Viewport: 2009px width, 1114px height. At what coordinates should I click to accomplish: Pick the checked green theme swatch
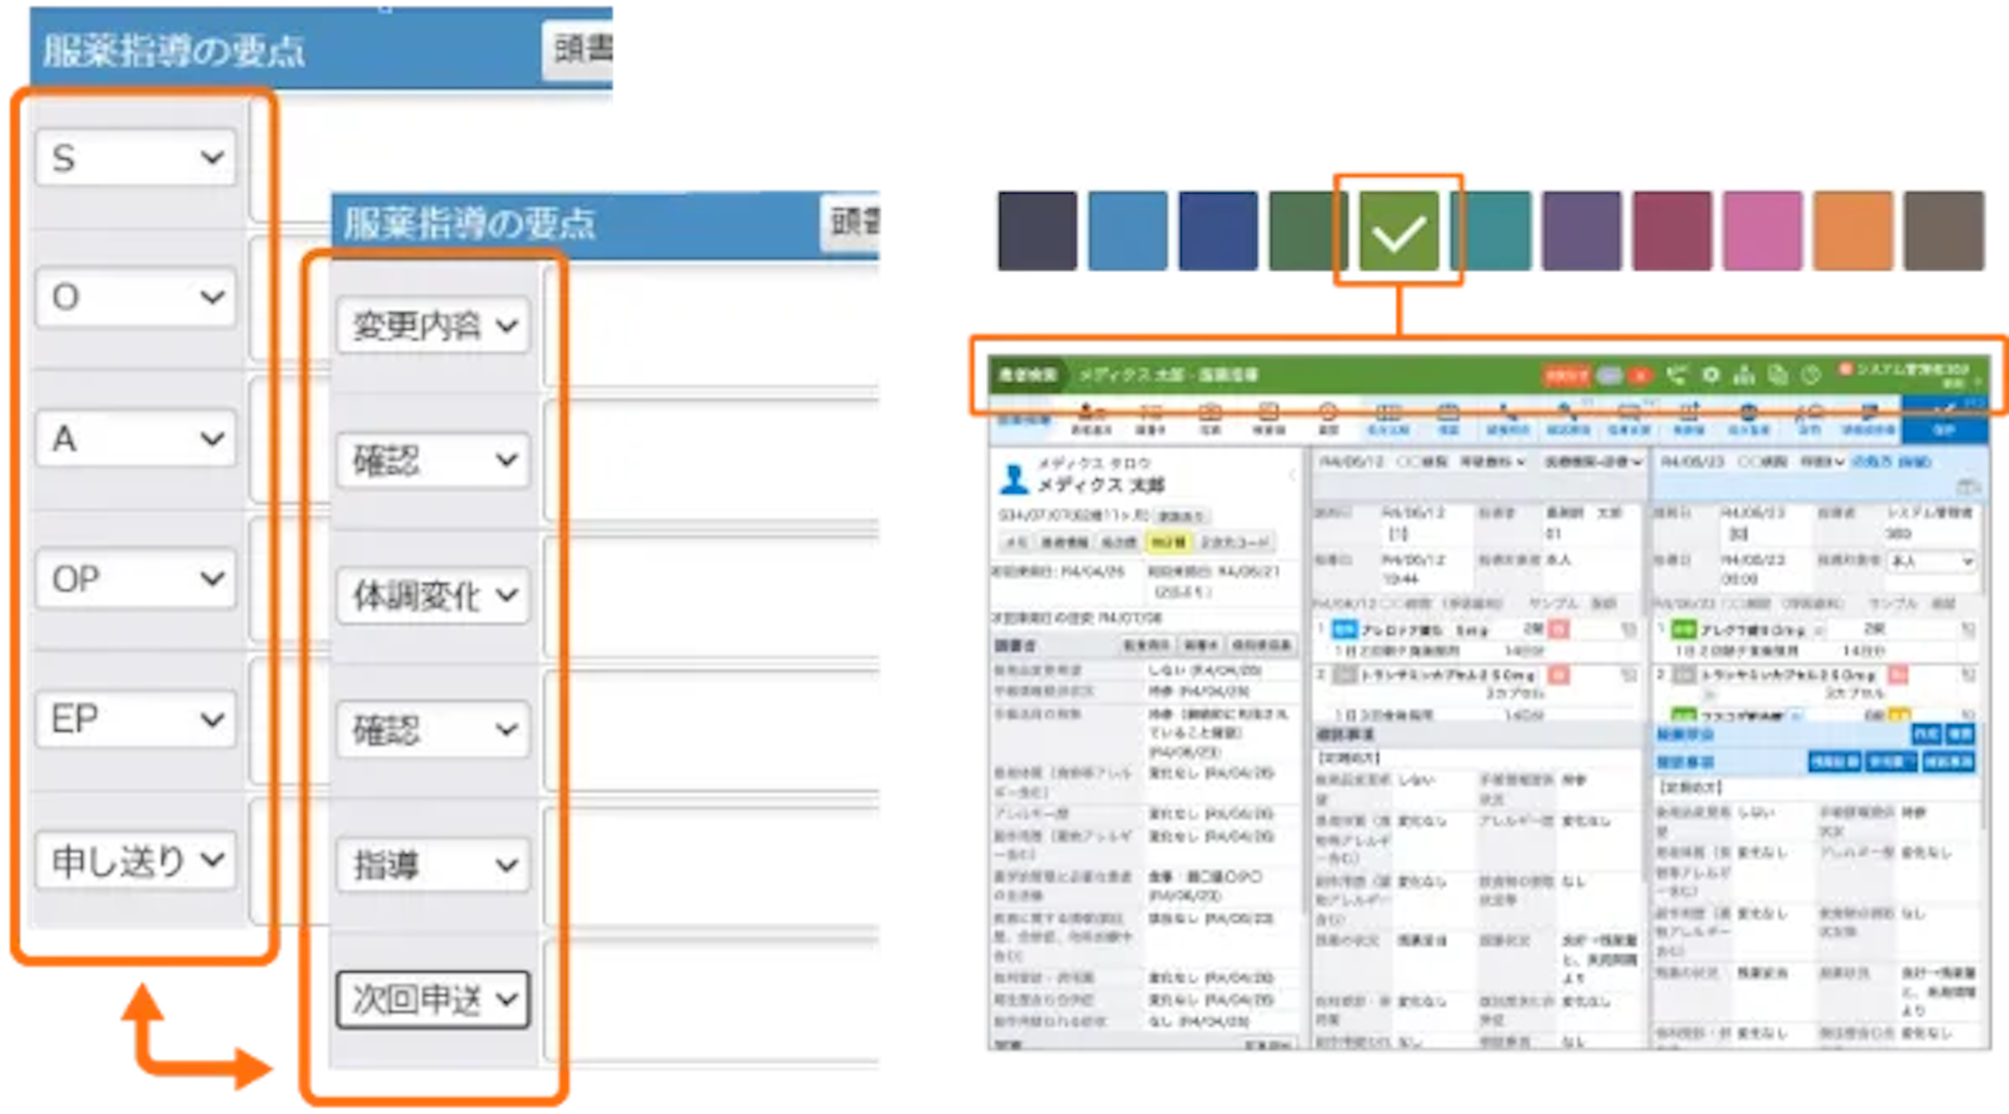[x=1398, y=232]
